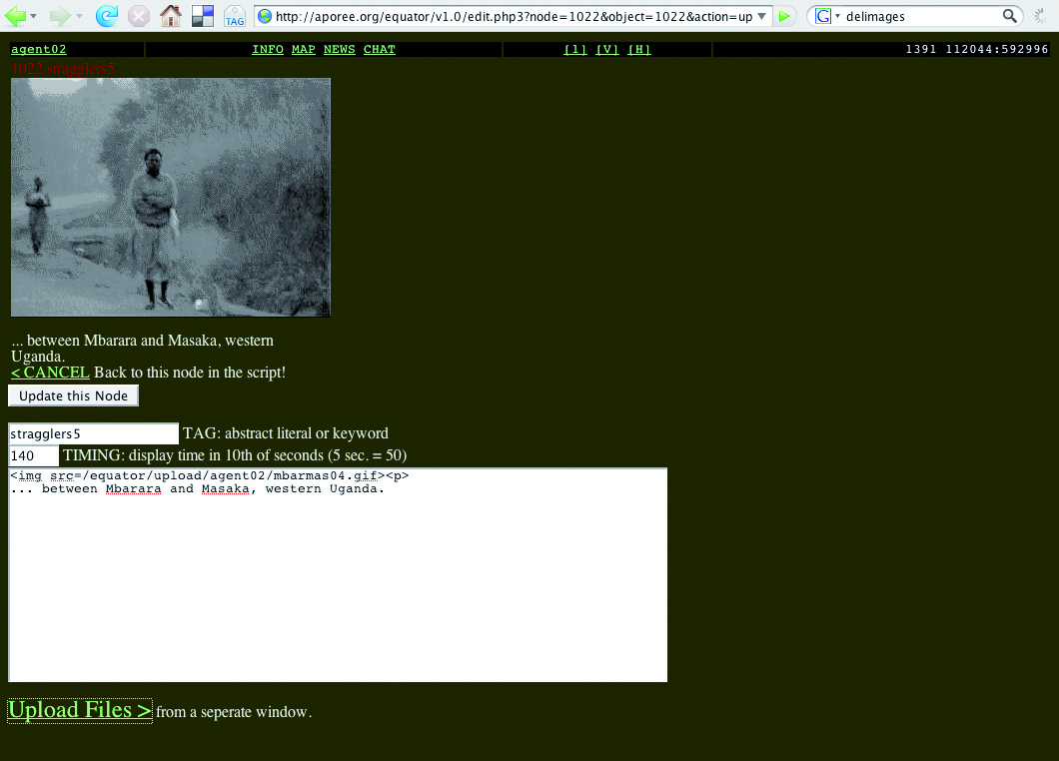Click the TAG toolbar icon
Screen dimensions: 1059x761
235,16
